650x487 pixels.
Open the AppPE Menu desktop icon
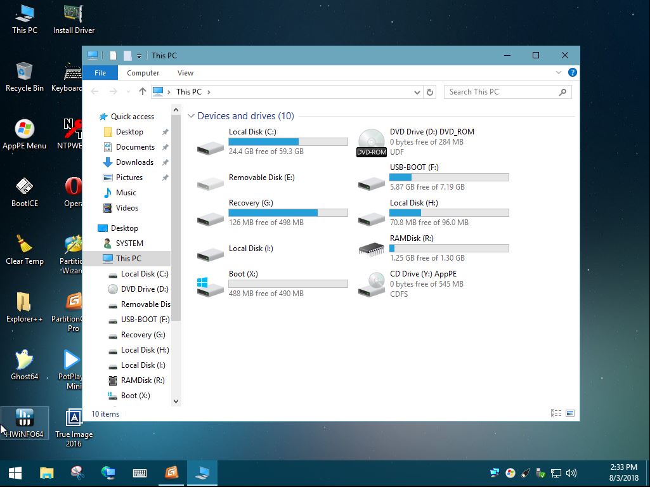click(x=25, y=134)
